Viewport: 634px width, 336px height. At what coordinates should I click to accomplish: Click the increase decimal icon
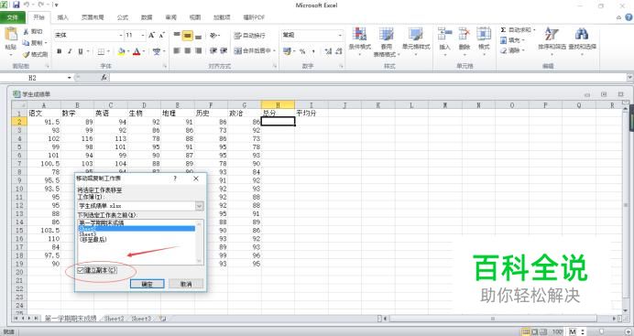click(x=328, y=51)
